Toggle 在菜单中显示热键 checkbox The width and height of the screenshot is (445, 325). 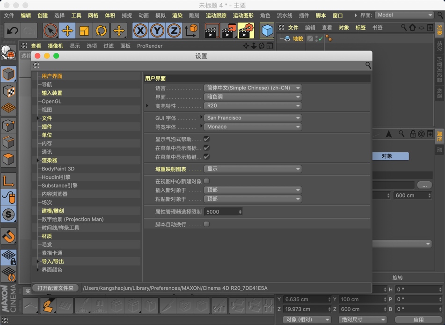[x=207, y=156]
